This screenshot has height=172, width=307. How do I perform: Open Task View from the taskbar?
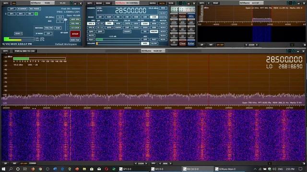[x=25, y=169]
